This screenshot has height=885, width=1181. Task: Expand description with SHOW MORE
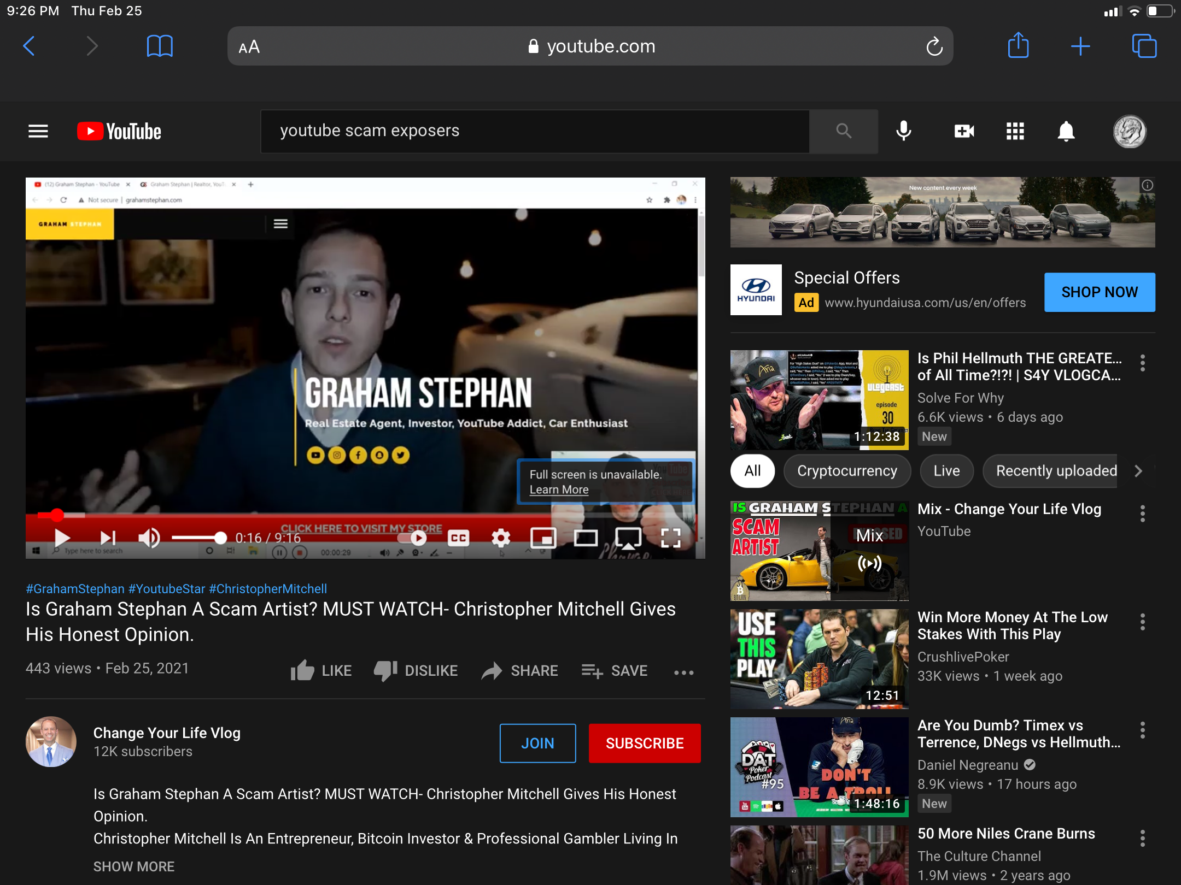pyautogui.click(x=134, y=866)
